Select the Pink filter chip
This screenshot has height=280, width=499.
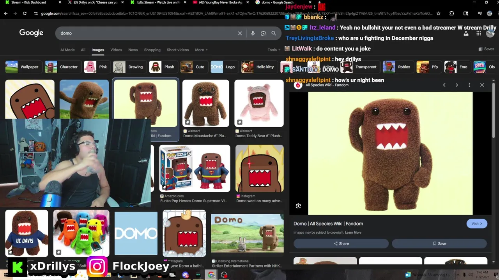coord(97,67)
